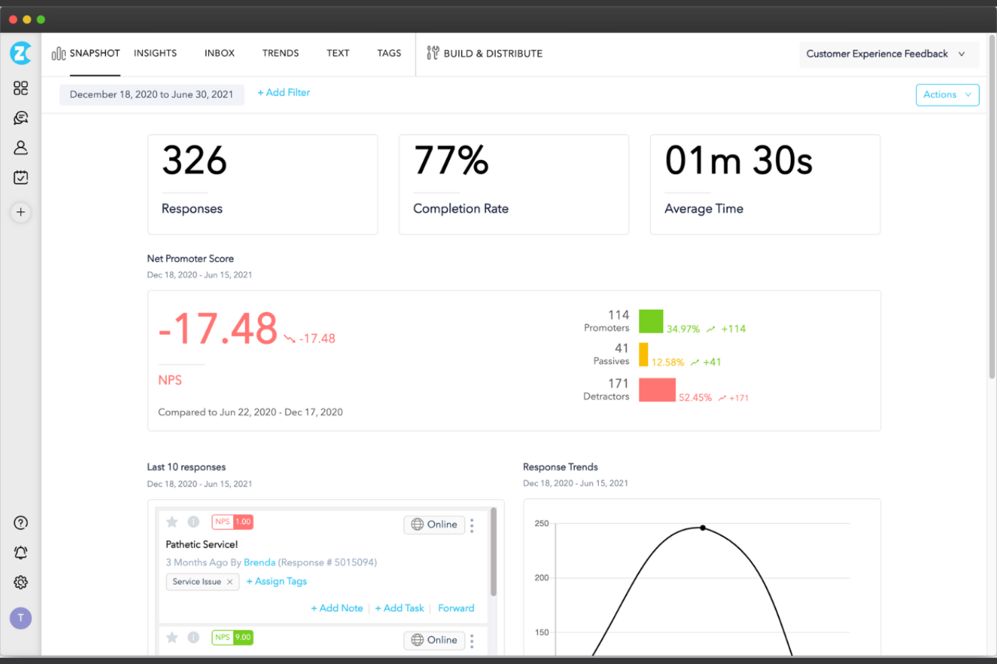Viewport: 997px width, 664px height.
Task: Remove the Service Issue tag
Action: (x=230, y=581)
